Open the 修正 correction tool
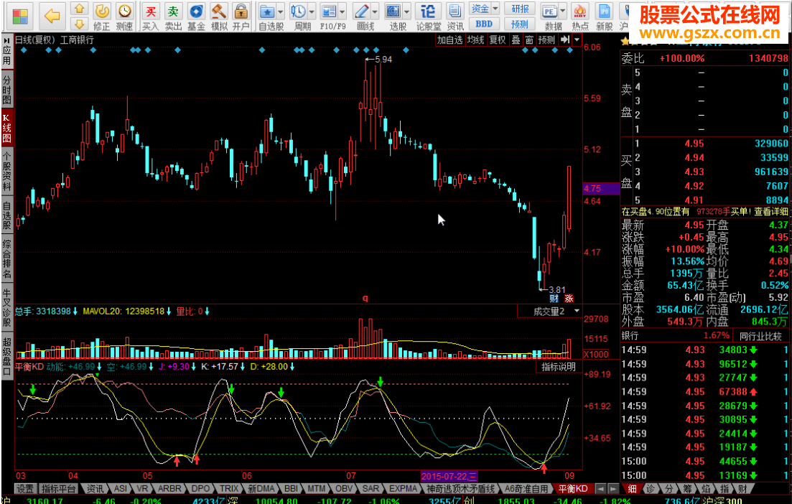792x504 pixels. 102,17
